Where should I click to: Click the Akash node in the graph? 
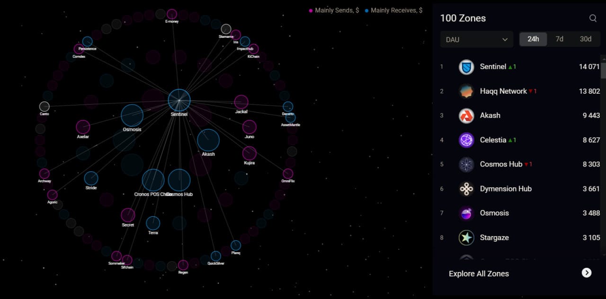tap(208, 140)
